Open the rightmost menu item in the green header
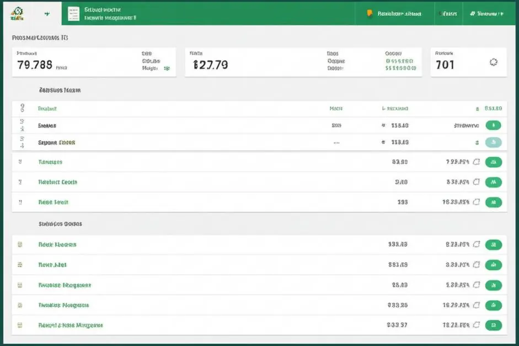Image resolution: width=519 pixels, height=346 pixels. pos(486,14)
